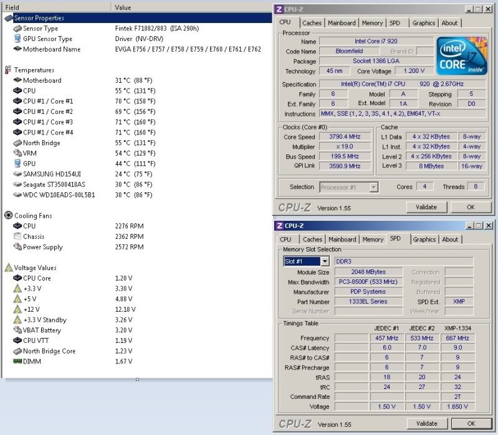This screenshot has height=435, width=498.
Task: Click the North Bridge Core voltage icon
Action: point(17,351)
